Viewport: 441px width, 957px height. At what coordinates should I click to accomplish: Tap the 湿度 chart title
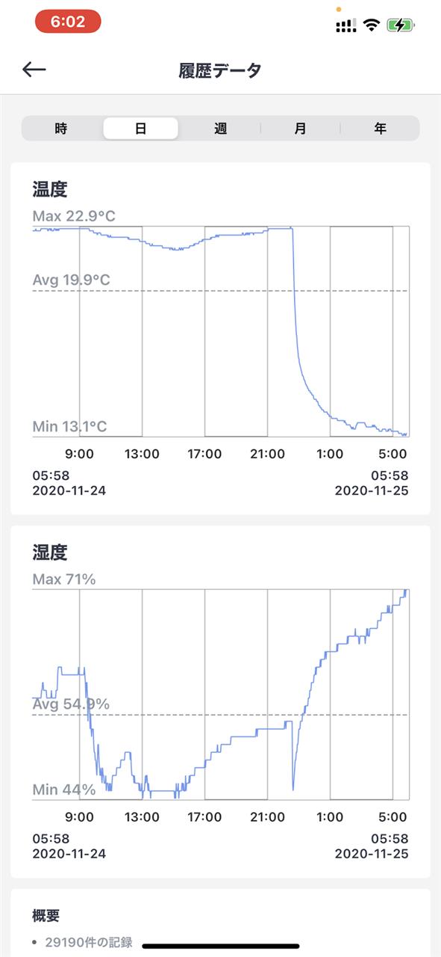(50, 553)
